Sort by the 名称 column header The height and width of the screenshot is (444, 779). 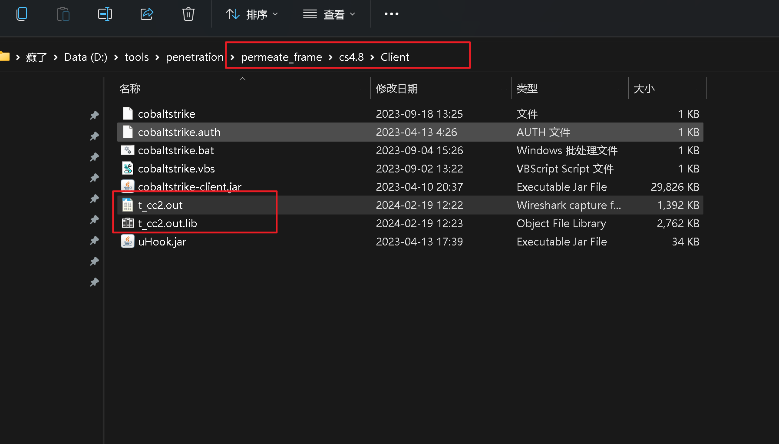(130, 89)
